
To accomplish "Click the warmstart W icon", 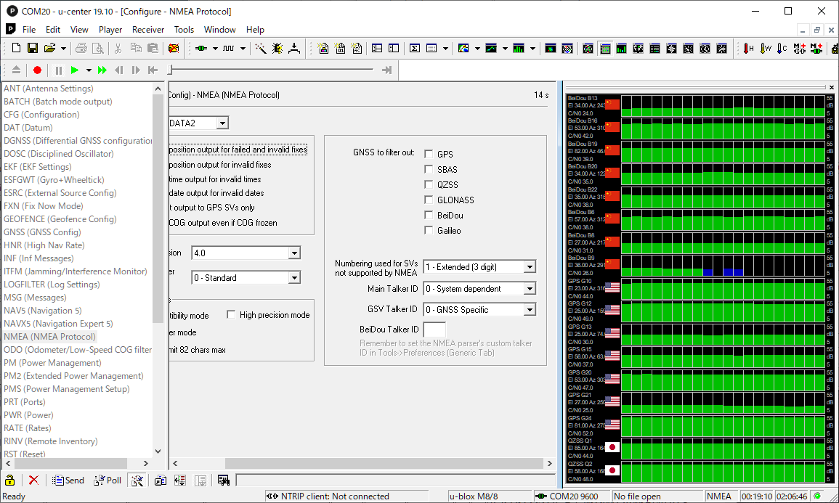I will coord(765,48).
